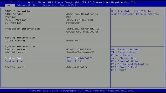Click the Intel(R) Core(TM) i3- text

pos(84,29)
